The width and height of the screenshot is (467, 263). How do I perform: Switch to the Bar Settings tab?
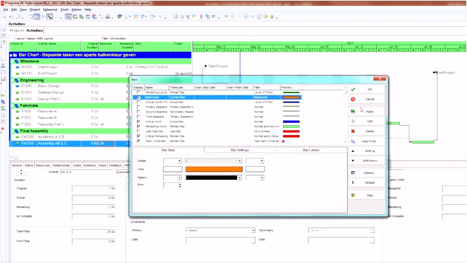pos(240,150)
